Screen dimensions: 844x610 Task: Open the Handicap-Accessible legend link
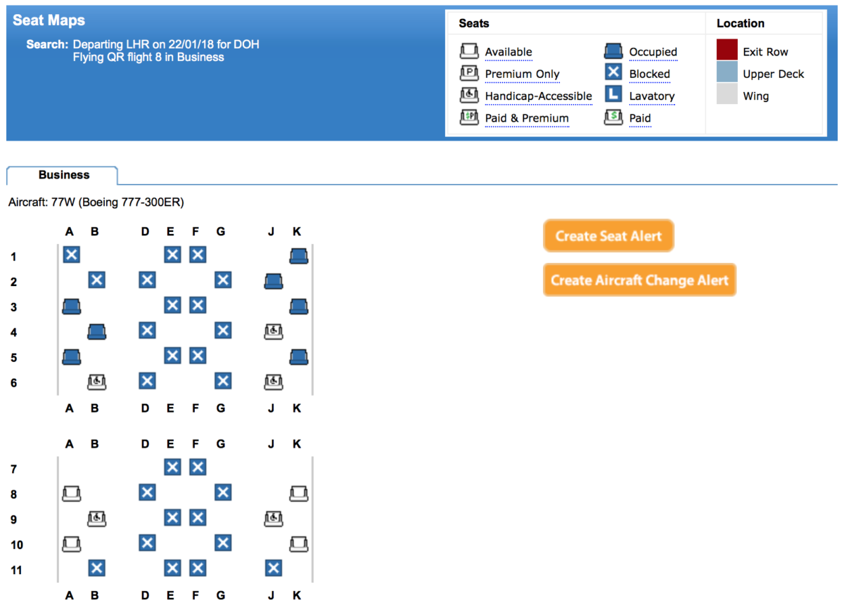click(539, 96)
